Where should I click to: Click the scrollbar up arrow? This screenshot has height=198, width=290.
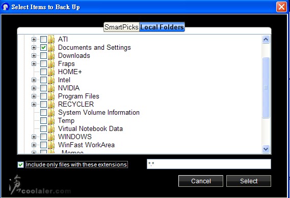pos(266,39)
